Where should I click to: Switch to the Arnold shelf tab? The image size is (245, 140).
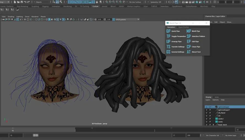[104, 6]
